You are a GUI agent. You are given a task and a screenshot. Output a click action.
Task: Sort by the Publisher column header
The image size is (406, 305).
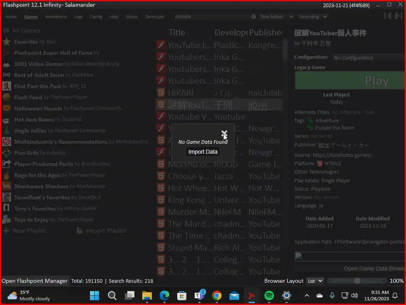(x=266, y=33)
